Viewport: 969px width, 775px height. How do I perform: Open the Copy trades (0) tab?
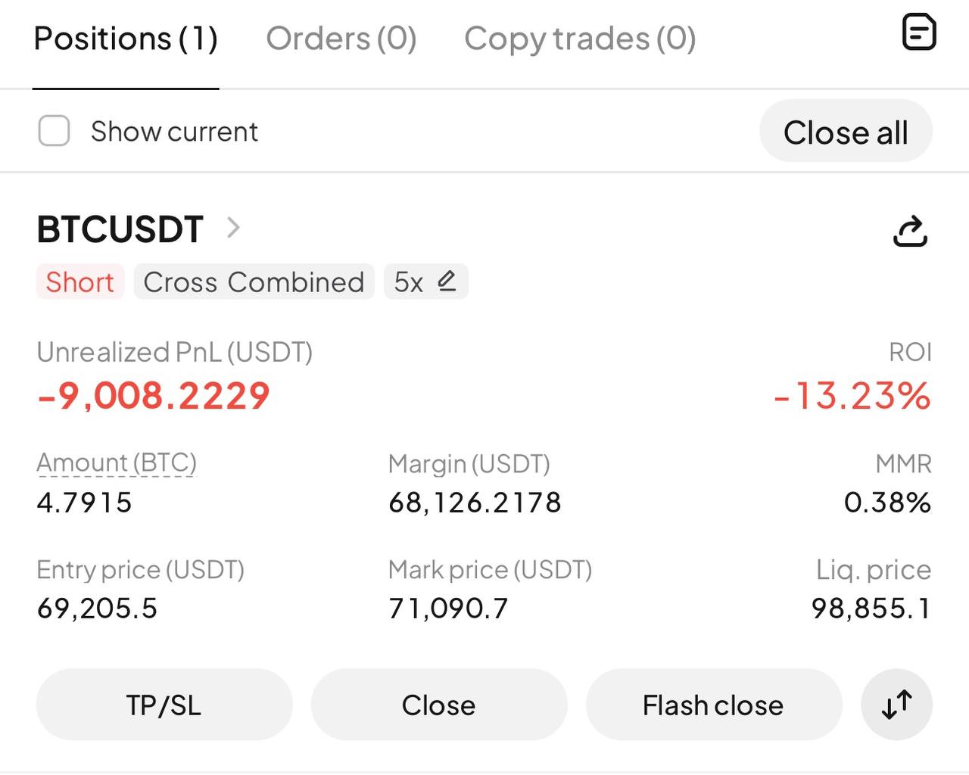(580, 39)
